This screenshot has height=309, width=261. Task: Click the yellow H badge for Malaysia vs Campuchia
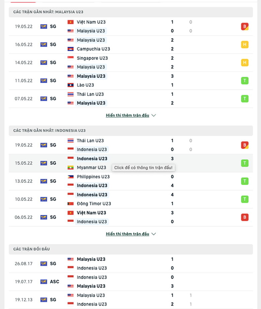[245, 45]
